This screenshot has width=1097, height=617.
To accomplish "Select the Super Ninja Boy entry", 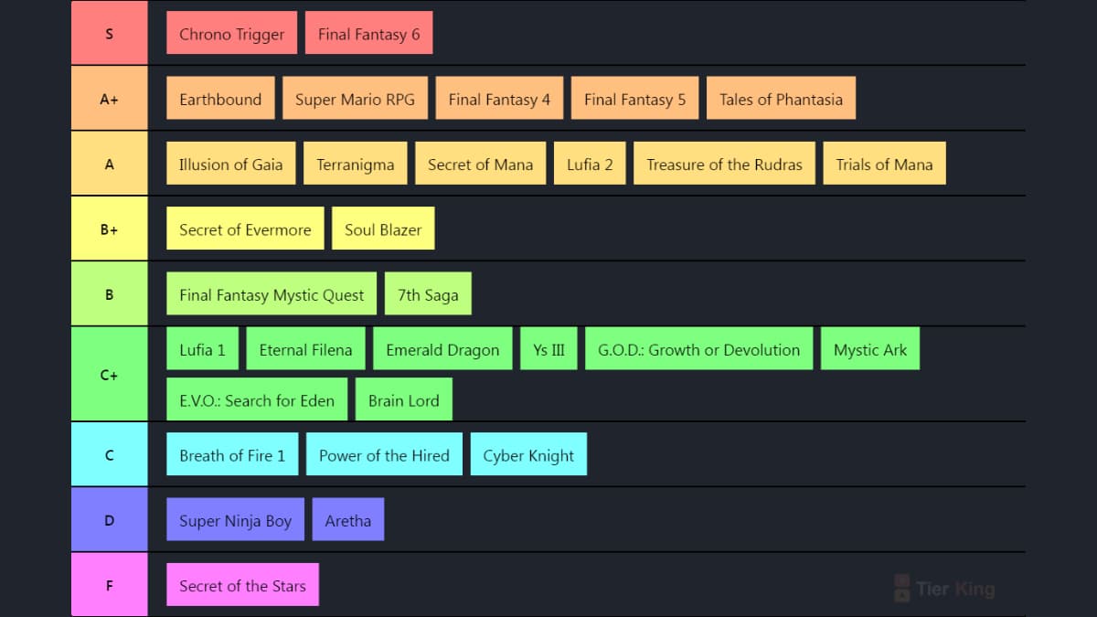I will 235,520.
